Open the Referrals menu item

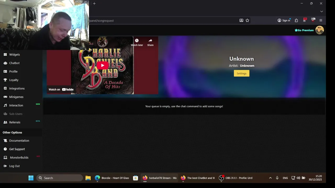(x=15, y=122)
